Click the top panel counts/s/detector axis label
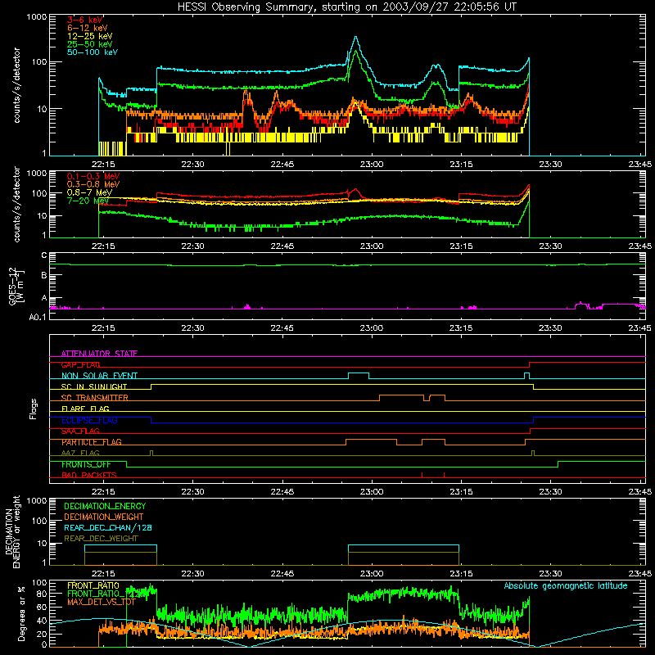The height and width of the screenshot is (655, 655). (16, 85)
